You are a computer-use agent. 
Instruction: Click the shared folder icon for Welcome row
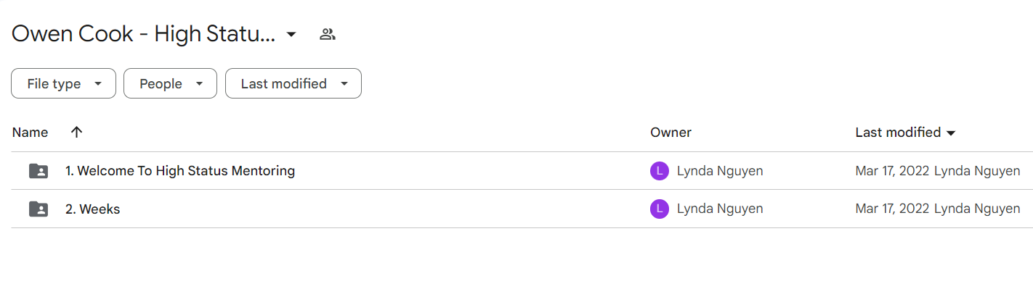click(39, 171)
